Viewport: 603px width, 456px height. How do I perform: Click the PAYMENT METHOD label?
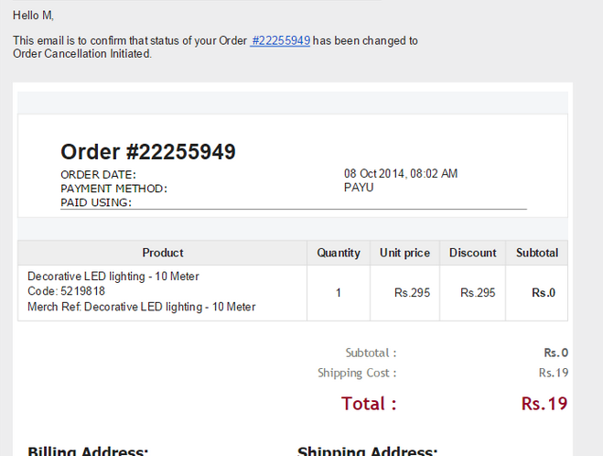click(x=113, y=189)
